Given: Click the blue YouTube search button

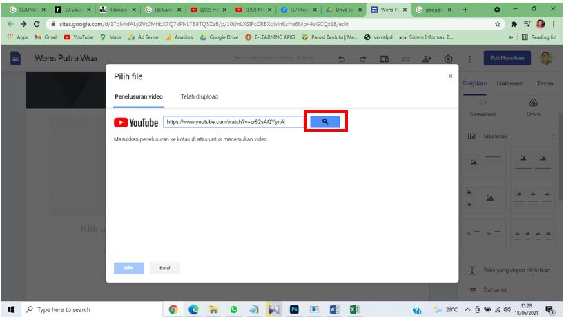Looking at the screenshot, I should pyautogui.click(x=325, y=122).
